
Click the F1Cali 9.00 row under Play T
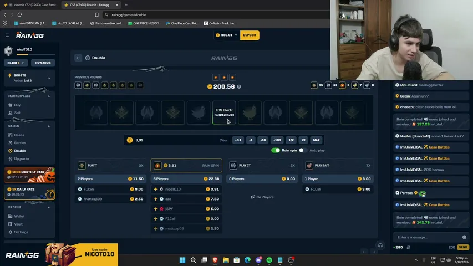click(x=110, y=189)
